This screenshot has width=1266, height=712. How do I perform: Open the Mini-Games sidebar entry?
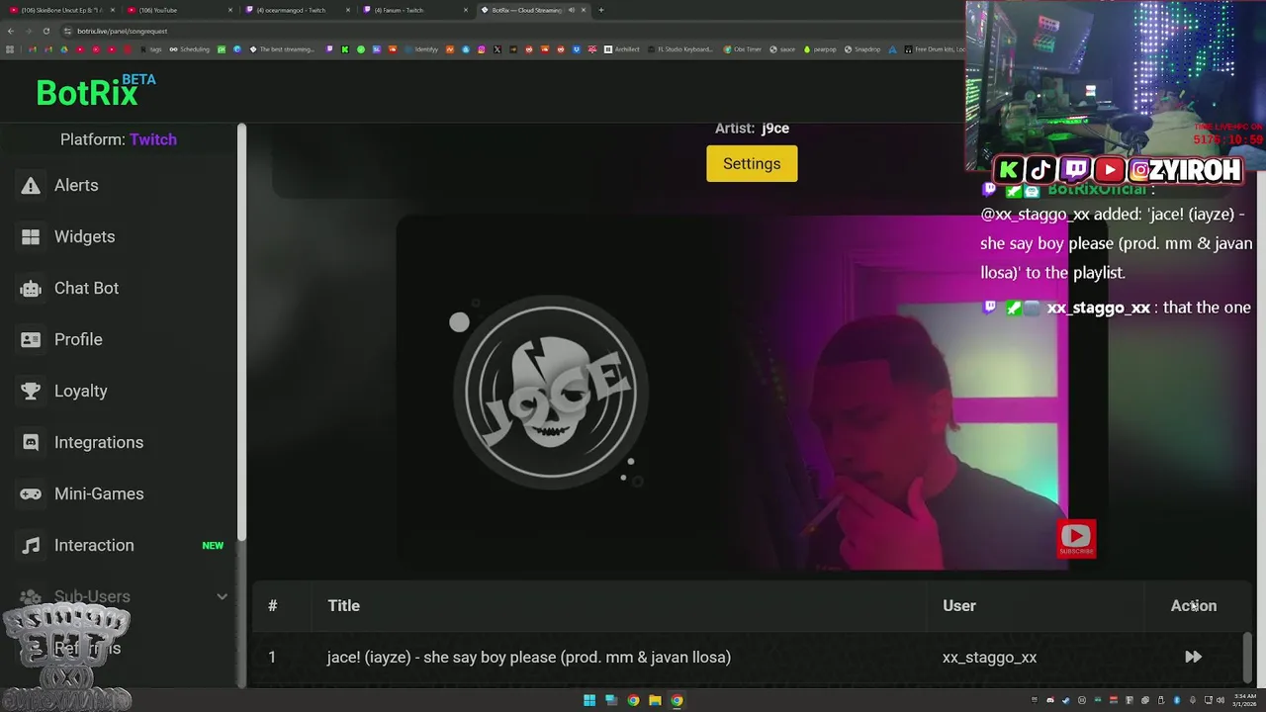tap(98, 493)
